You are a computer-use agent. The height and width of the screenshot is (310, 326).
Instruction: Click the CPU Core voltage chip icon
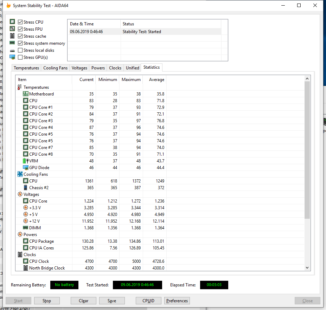(x=26, y=201)
